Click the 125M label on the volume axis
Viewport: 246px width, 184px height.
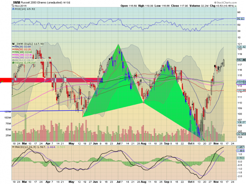(x=8, y=112)
